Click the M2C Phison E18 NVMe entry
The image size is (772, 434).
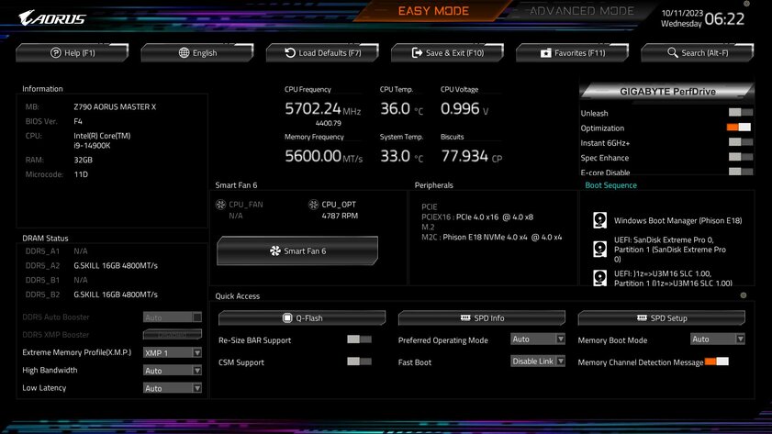coord(491,237)
